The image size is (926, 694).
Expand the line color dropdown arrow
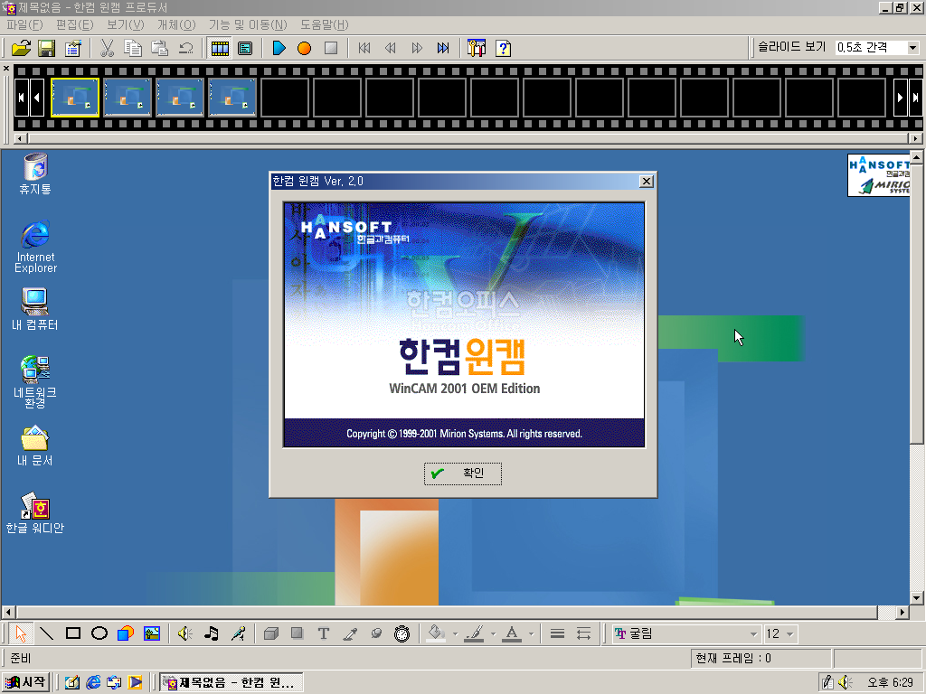point(493,634)
